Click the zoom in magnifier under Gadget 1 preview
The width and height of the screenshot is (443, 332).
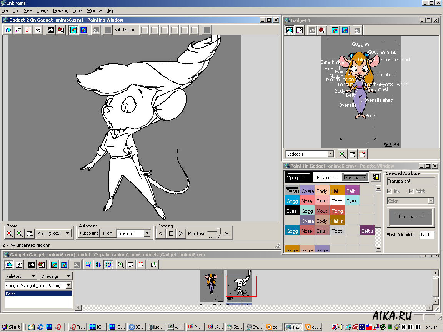(342, 154)
